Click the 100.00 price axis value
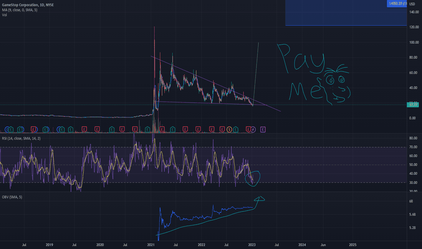The height and width of the screenshot is (249, 422). (414, 42)
